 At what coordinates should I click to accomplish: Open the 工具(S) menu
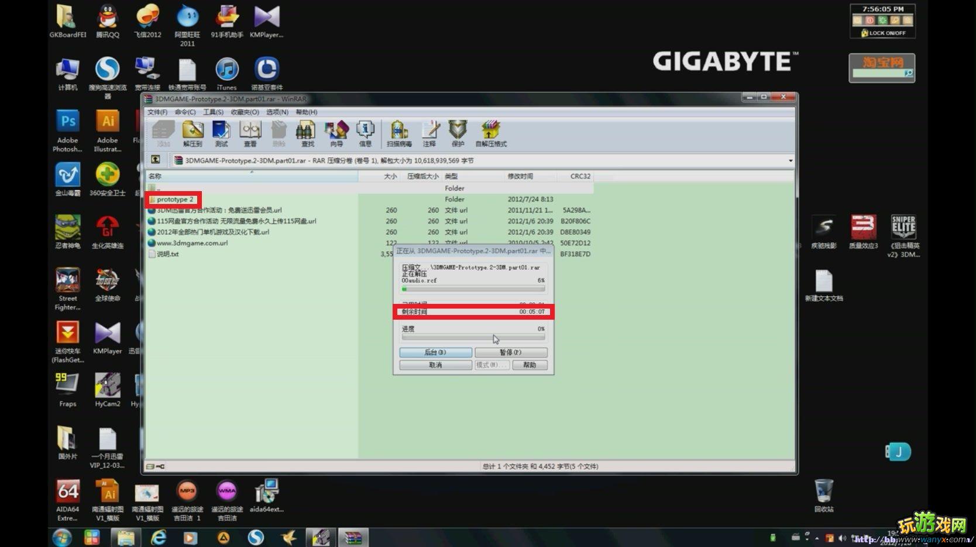click(x=213, y=112)
